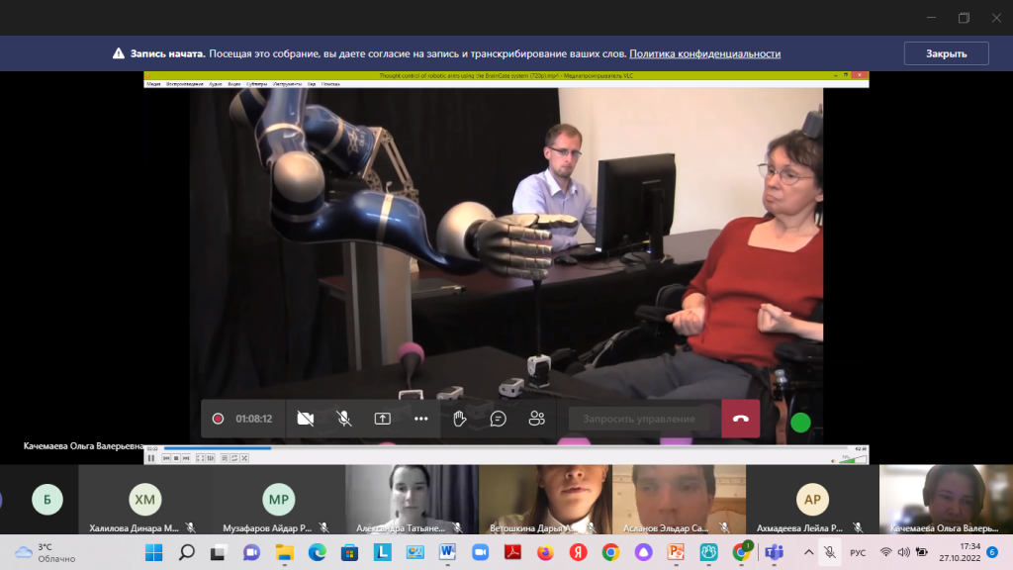Click the red recording indicator
This screenshot has height=570, width=1013.
tap(218, 419)
